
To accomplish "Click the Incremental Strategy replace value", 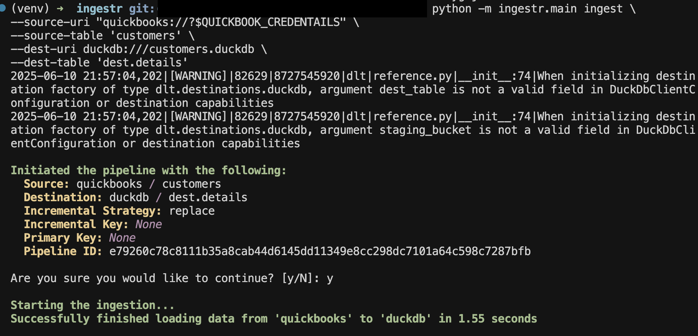I will [192, 211].
